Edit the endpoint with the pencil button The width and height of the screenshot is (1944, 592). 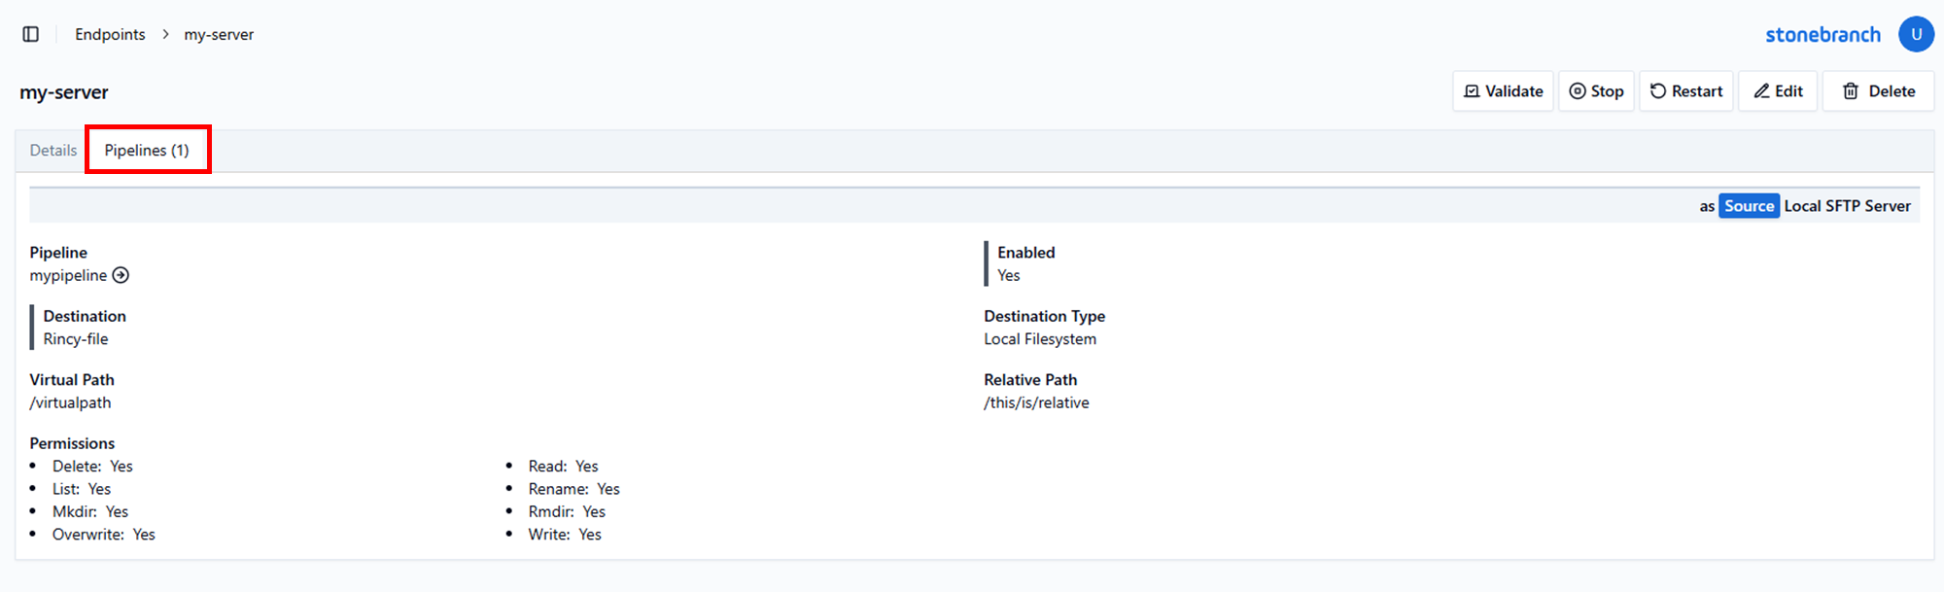(x=1777, y=91)
